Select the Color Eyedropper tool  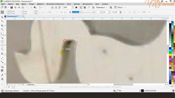coord(2,75)
